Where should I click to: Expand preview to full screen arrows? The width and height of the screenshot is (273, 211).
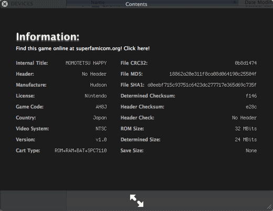pyautogui.click(x=136, y=200)
